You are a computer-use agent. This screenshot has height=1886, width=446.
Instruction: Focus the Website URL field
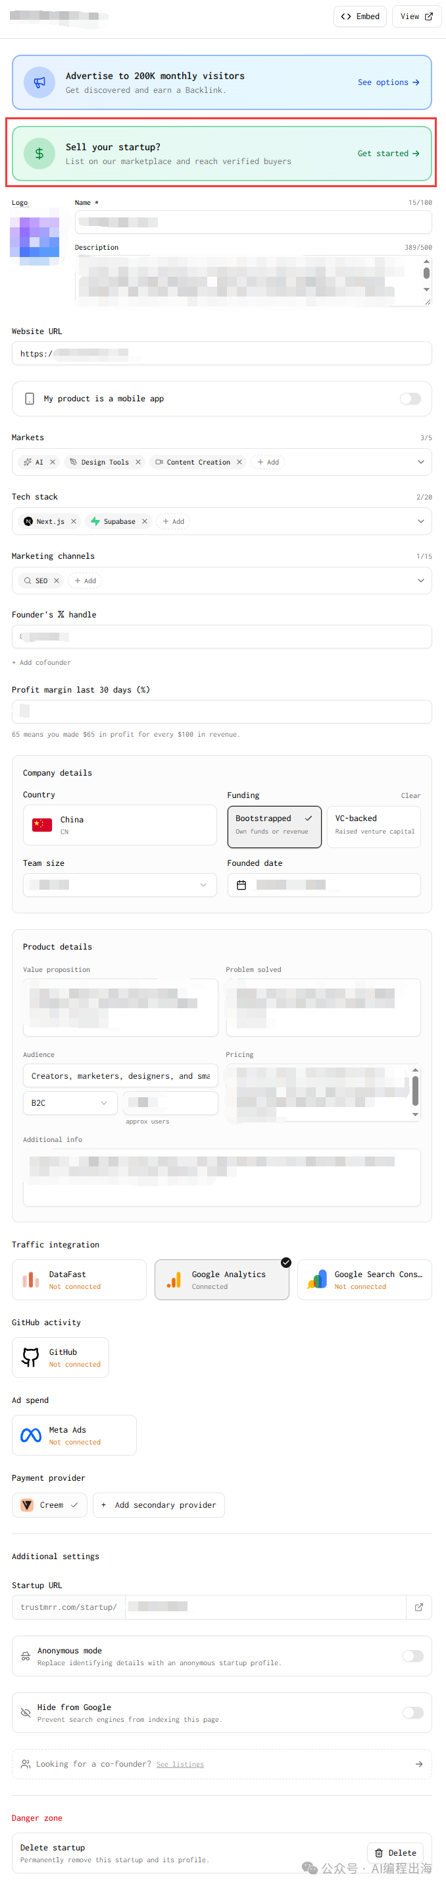(222, 354)
